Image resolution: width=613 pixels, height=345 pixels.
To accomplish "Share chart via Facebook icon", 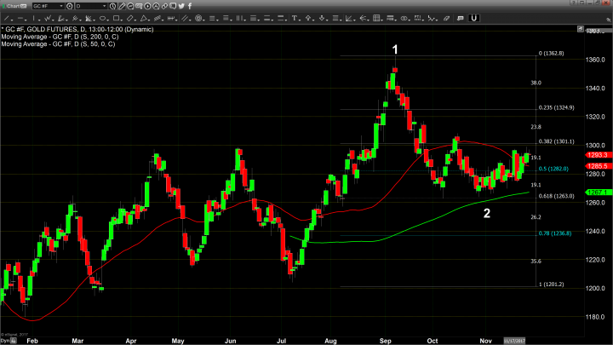I will tap(190, 6).
